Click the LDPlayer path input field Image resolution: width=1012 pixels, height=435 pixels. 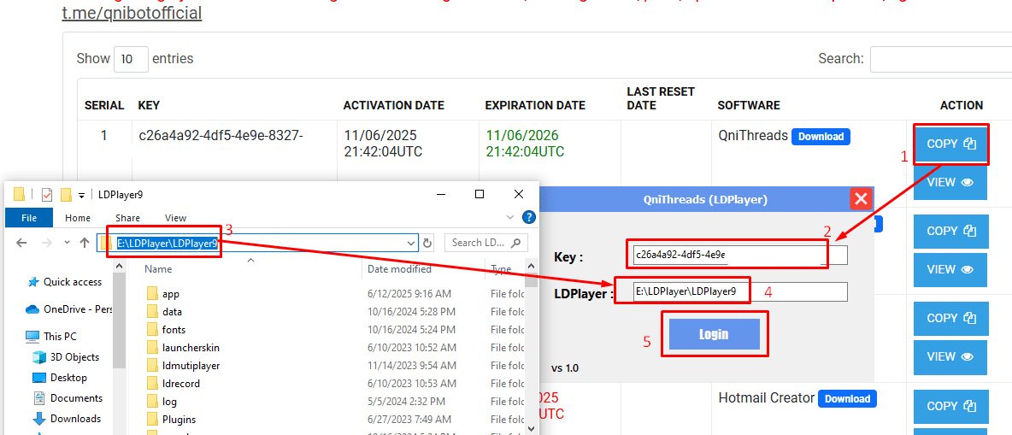739,291
